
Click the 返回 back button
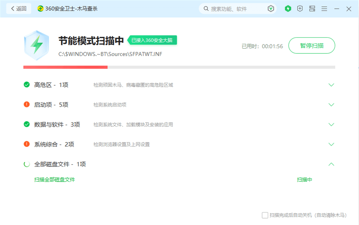coord(18,8)
